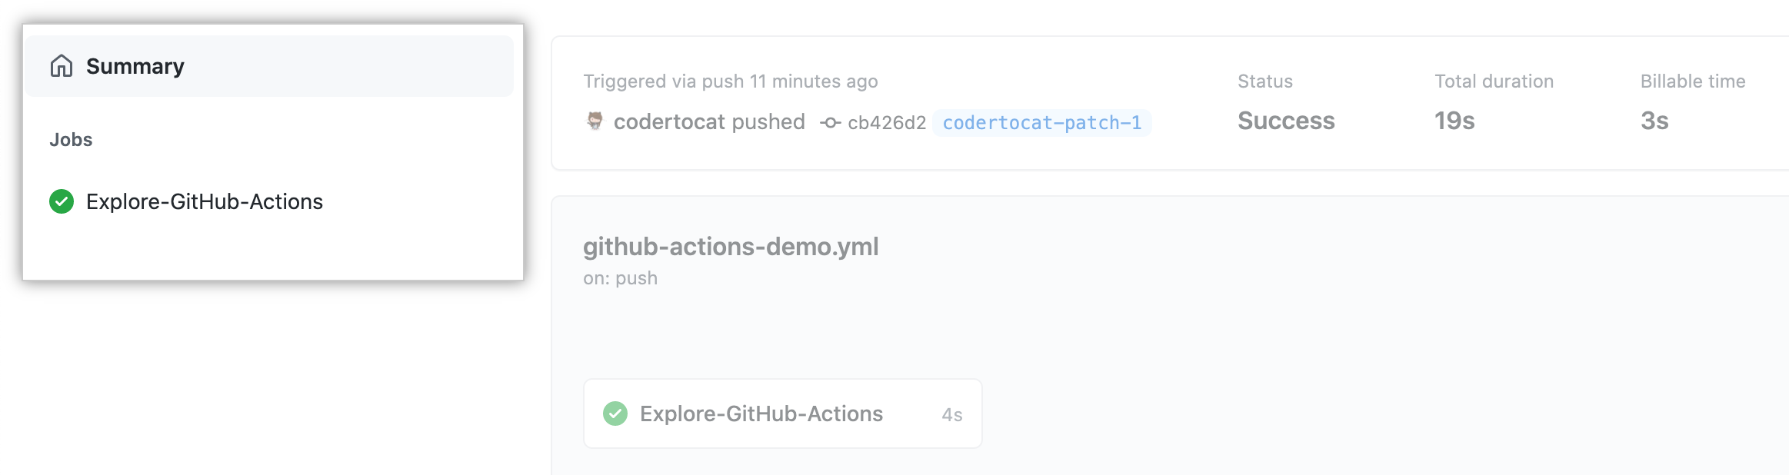1789x475 pixels.
Task: Click the 19s total duration value
Action: pos(1454,121)
